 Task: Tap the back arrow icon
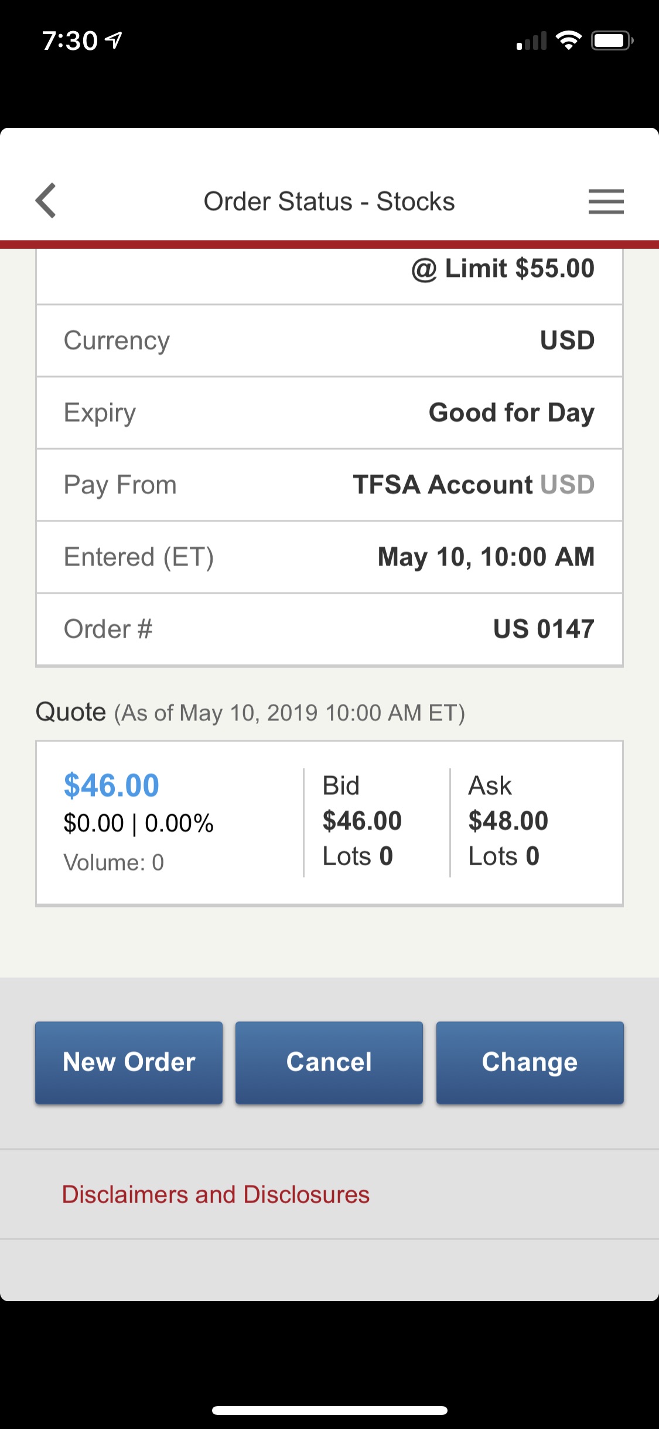point(46,201)
